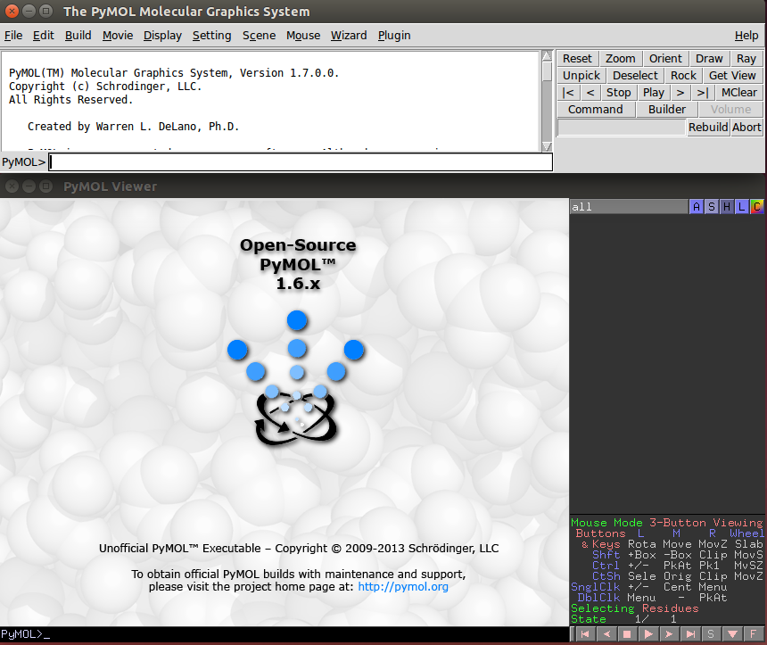Click the Reset button
767x645 pixels.
tap(577, 59)
